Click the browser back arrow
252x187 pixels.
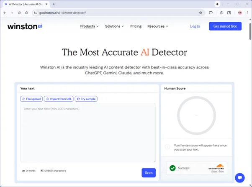5,13
